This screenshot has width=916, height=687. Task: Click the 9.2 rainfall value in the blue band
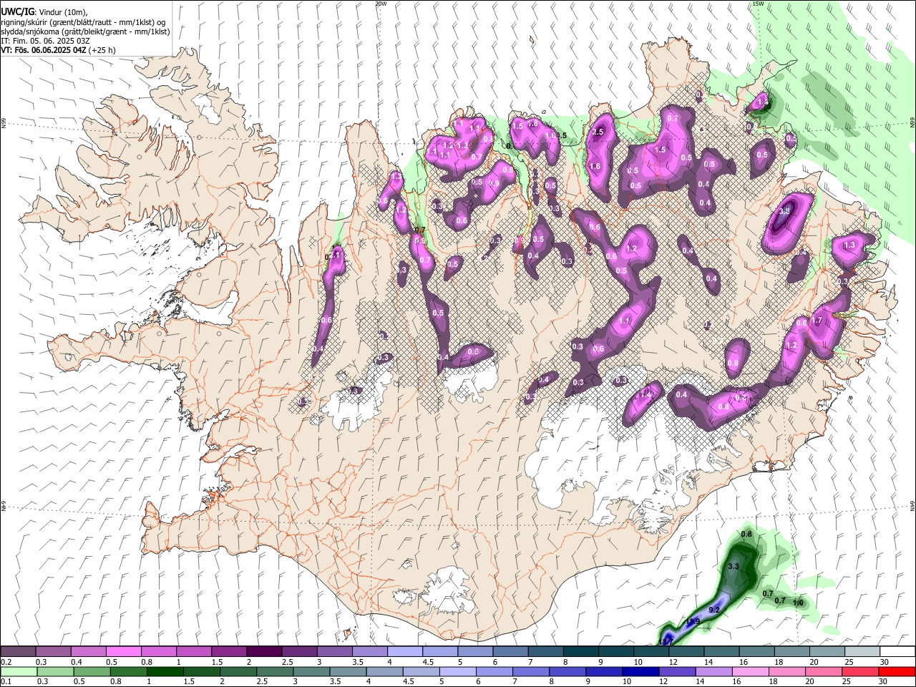point(713,610)
